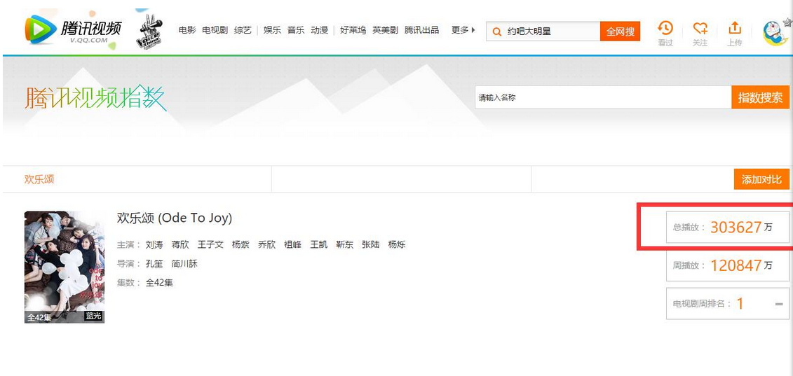Click the 指数搜索 button
The height and width of the screenshot is (376, 793).
pos(760,97)
